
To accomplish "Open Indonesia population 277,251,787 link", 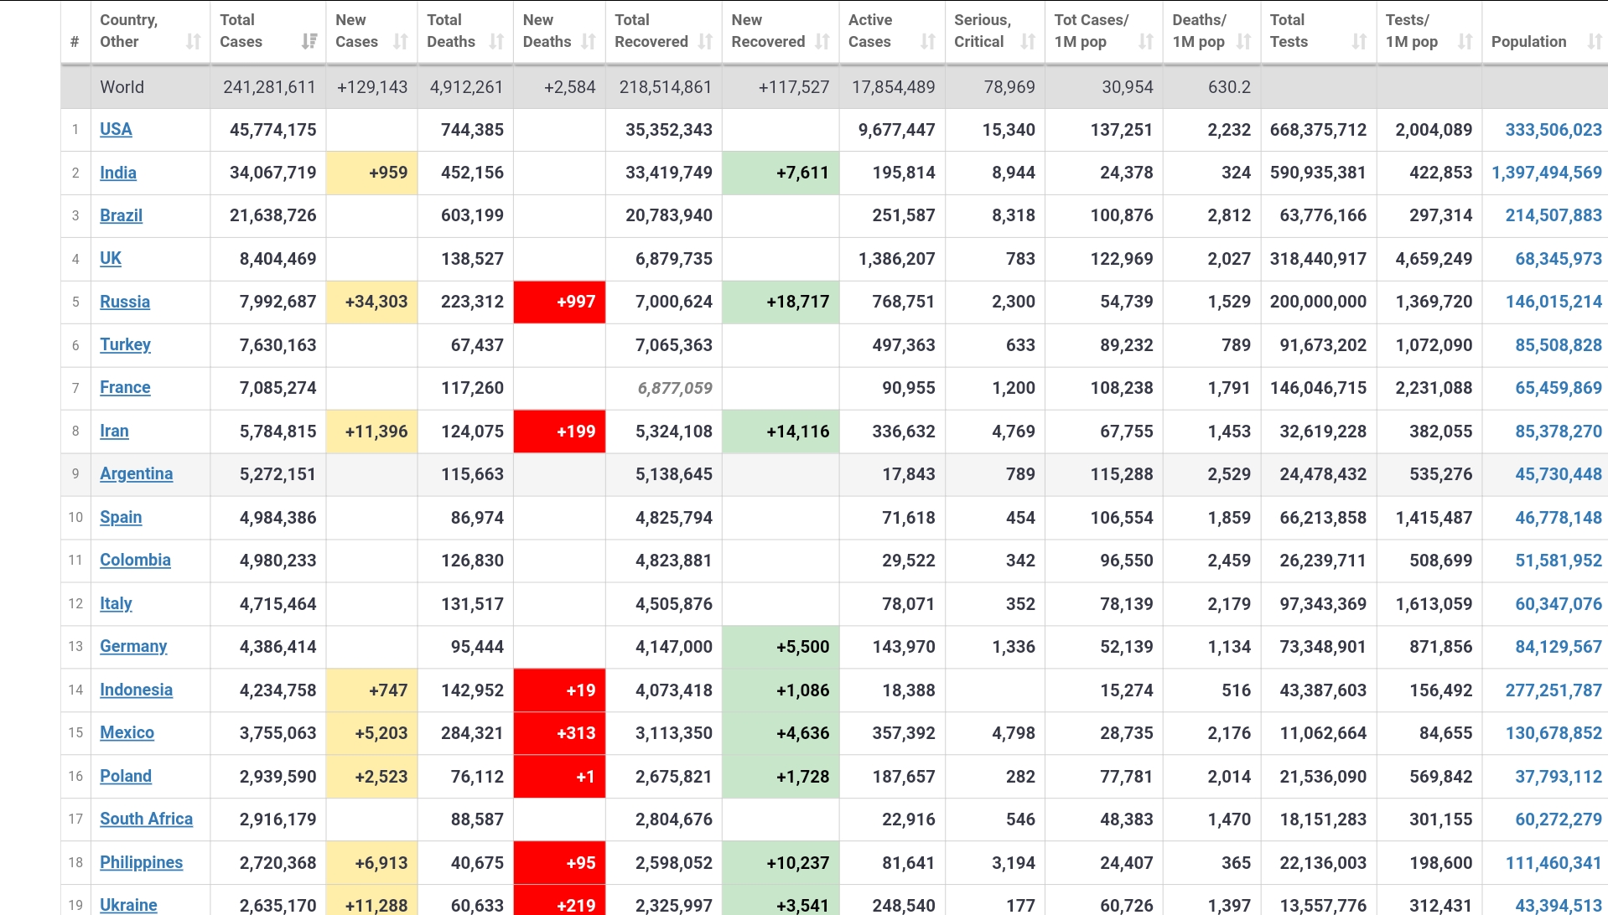I will [x=1554, y=690].
